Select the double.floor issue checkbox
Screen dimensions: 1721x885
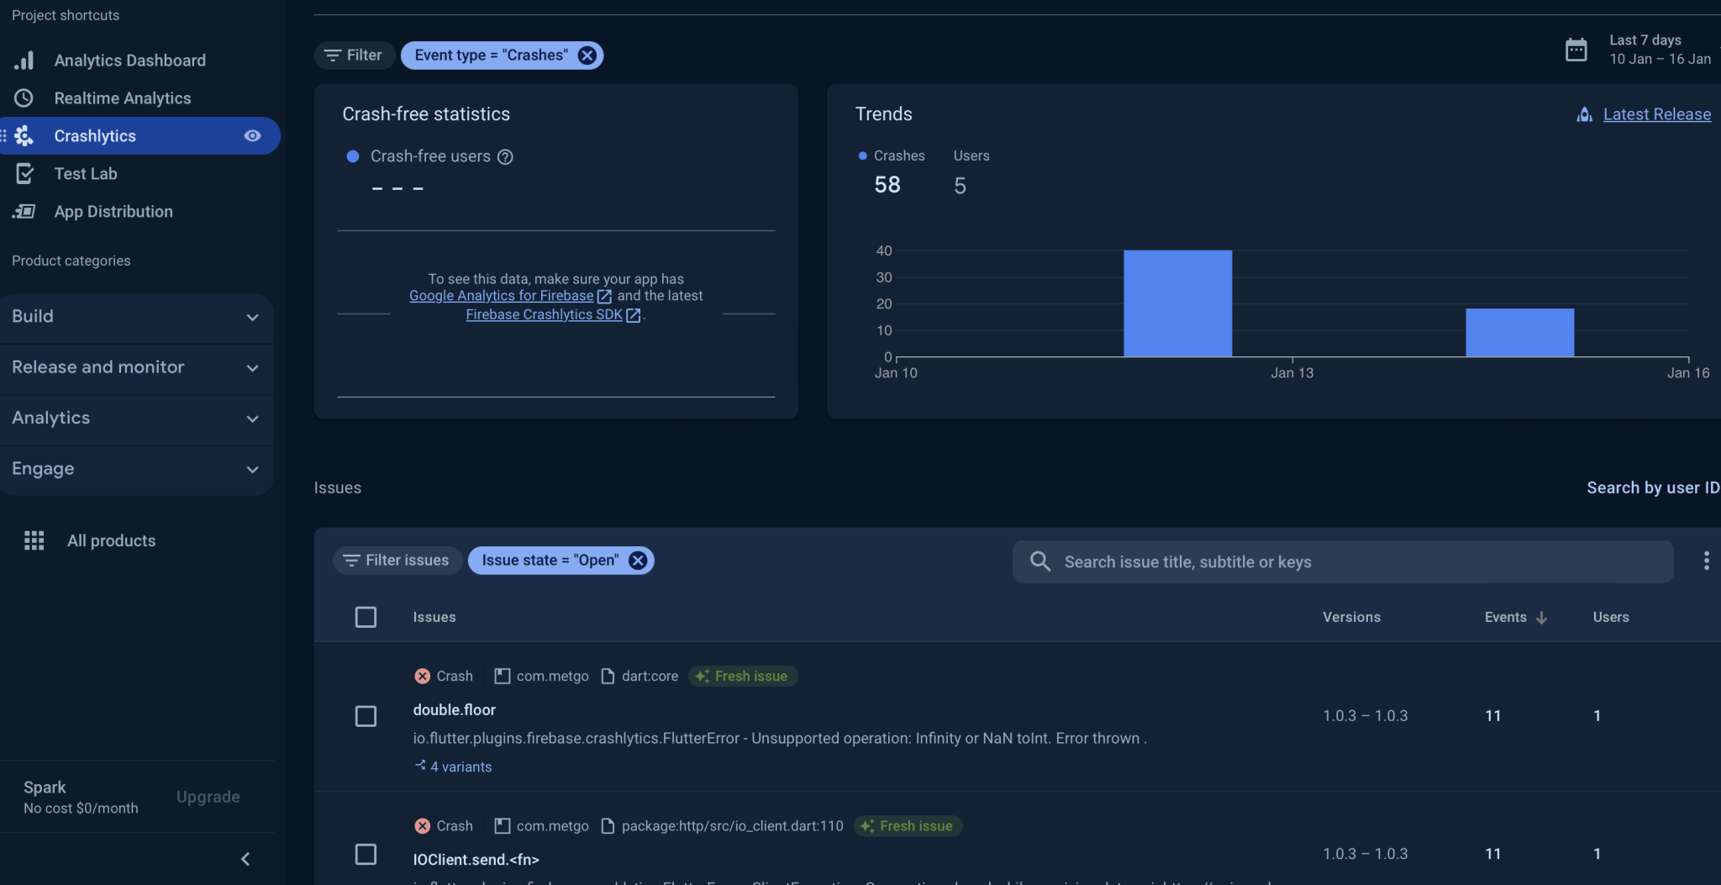(366, 716)
